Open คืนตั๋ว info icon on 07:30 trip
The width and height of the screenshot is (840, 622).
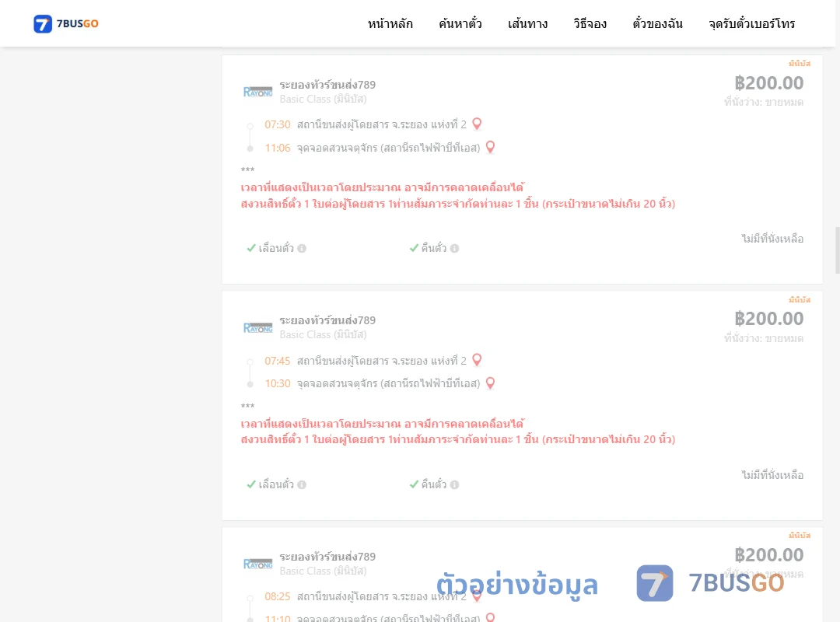pos(455,248)
